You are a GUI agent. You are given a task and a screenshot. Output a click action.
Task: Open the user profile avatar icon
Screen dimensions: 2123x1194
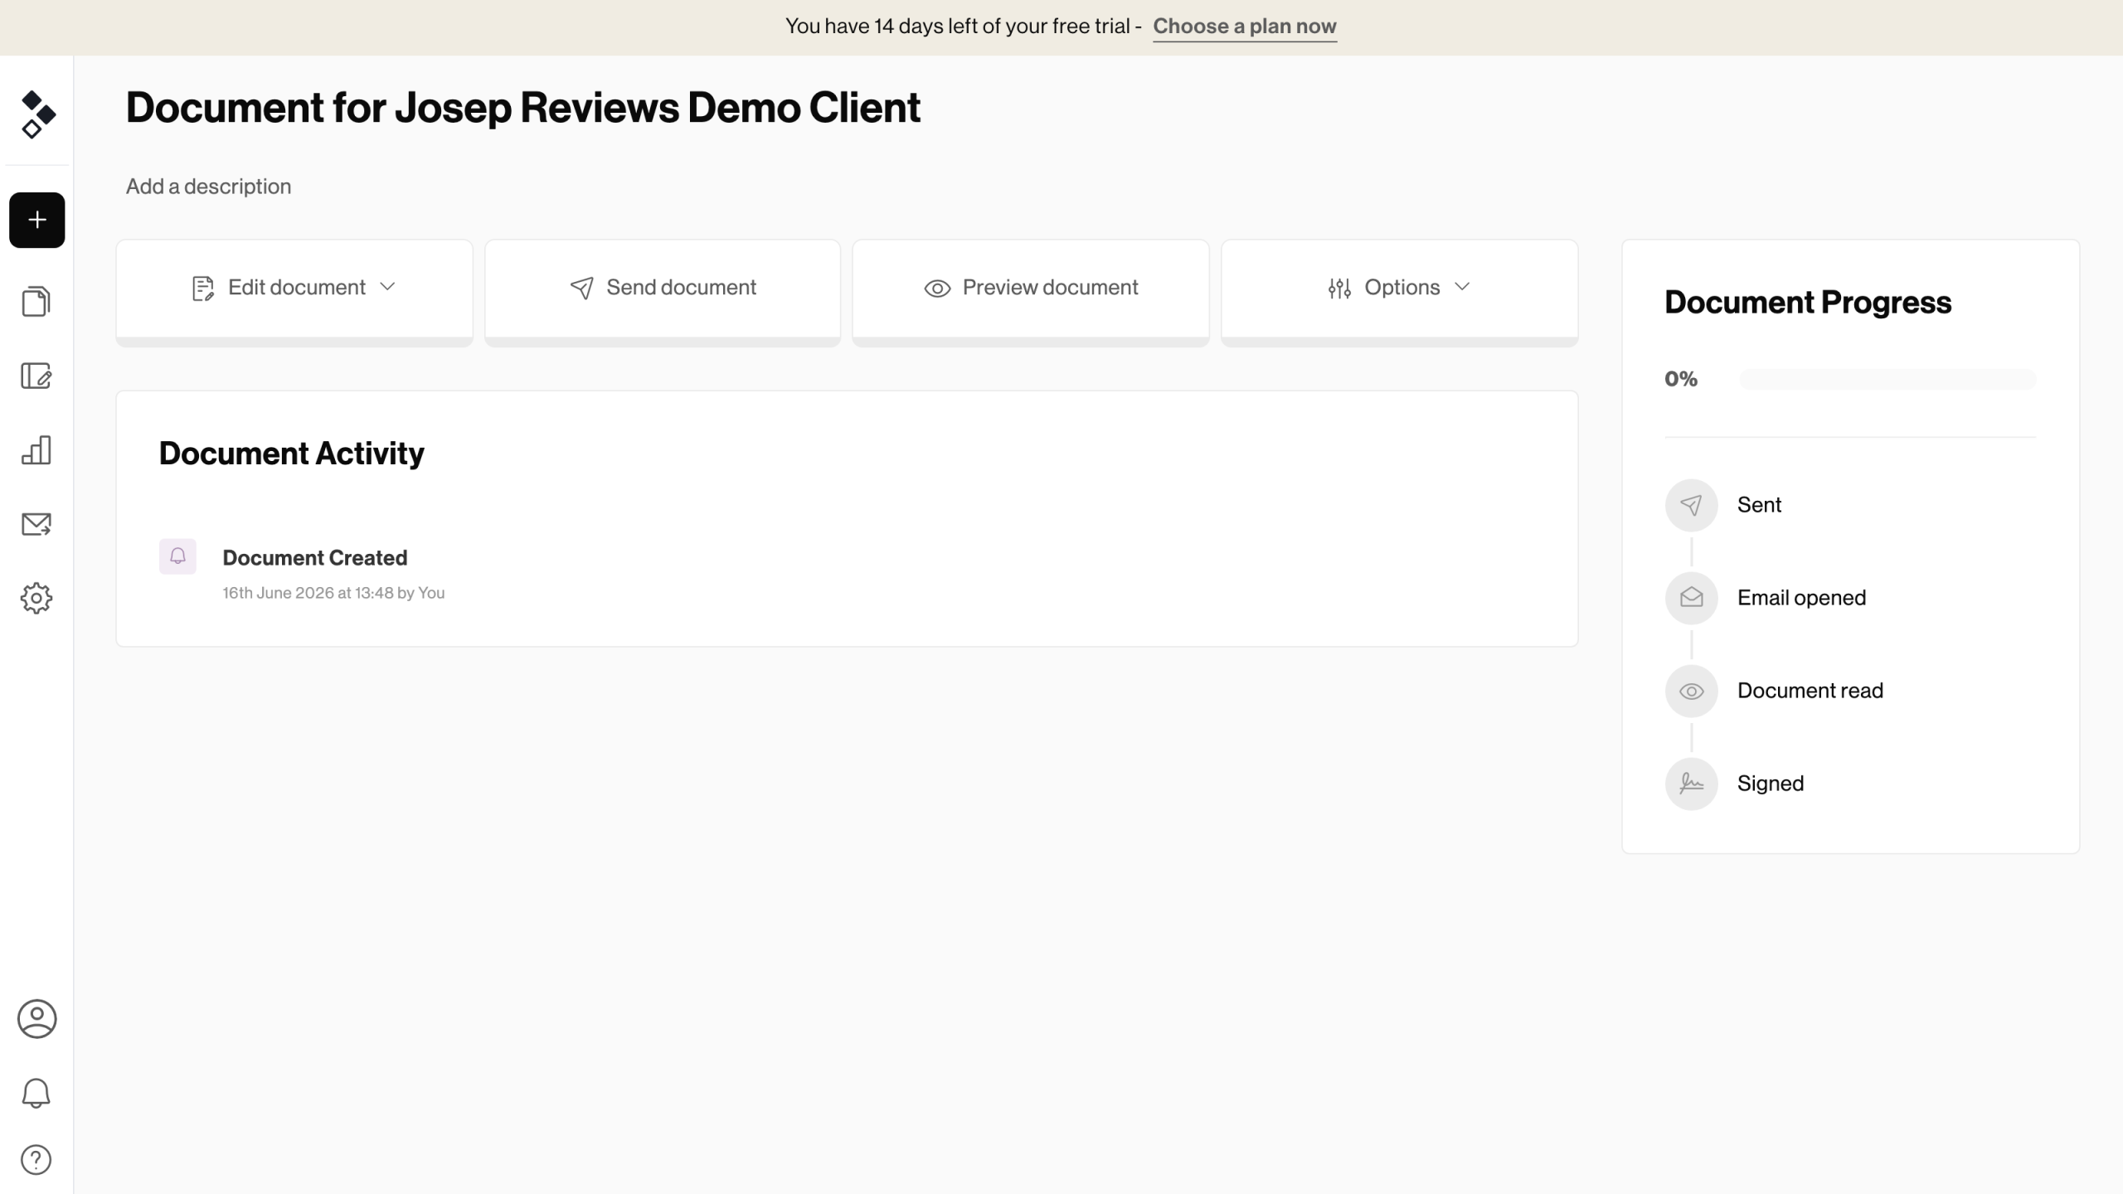pos(36,1019)
